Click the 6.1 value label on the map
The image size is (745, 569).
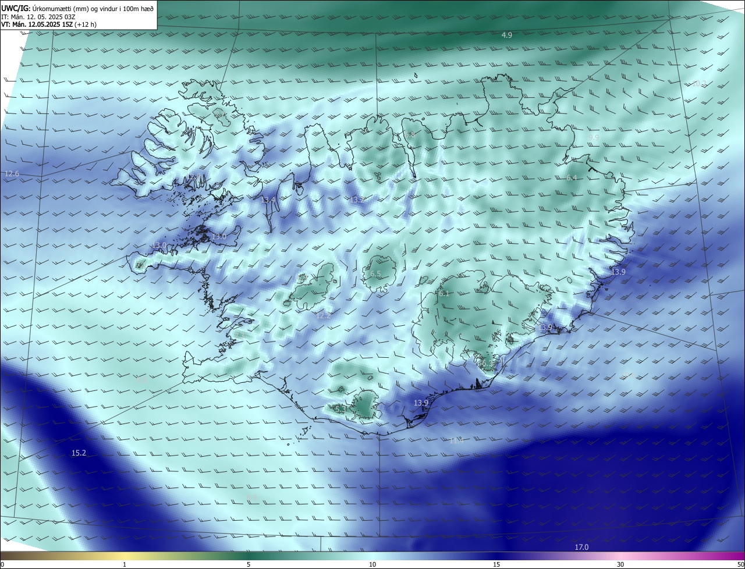pyautogui.click(x=444, y=294)
